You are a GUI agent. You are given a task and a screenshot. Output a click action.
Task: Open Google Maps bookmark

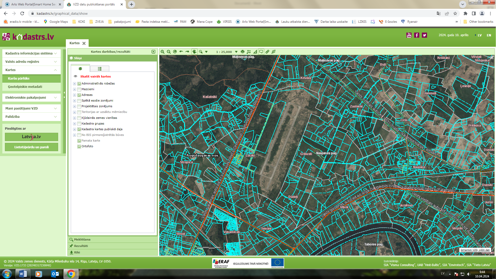[56, 22]
